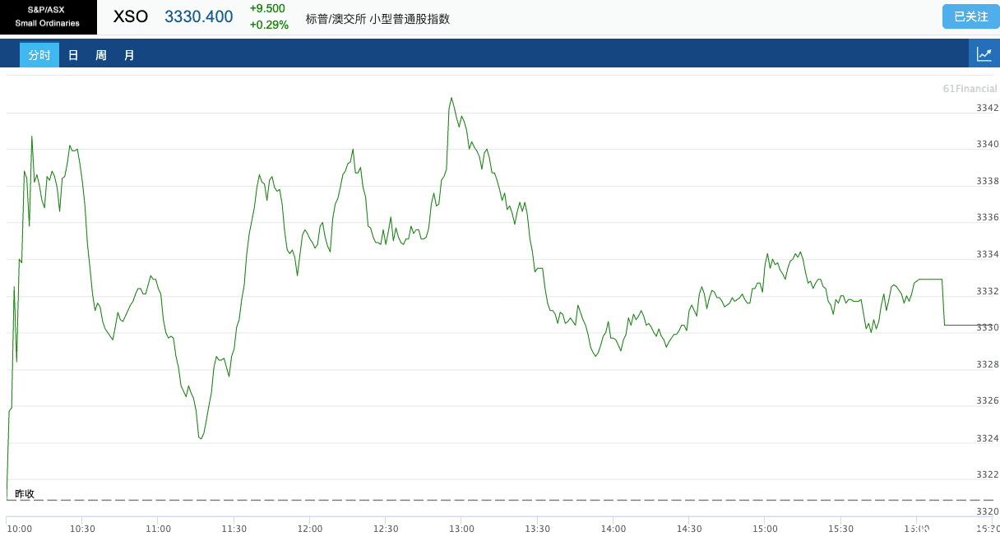1000x541 pixels.
Task: Switch to the 日 daily chart tab
Action: 73,55
